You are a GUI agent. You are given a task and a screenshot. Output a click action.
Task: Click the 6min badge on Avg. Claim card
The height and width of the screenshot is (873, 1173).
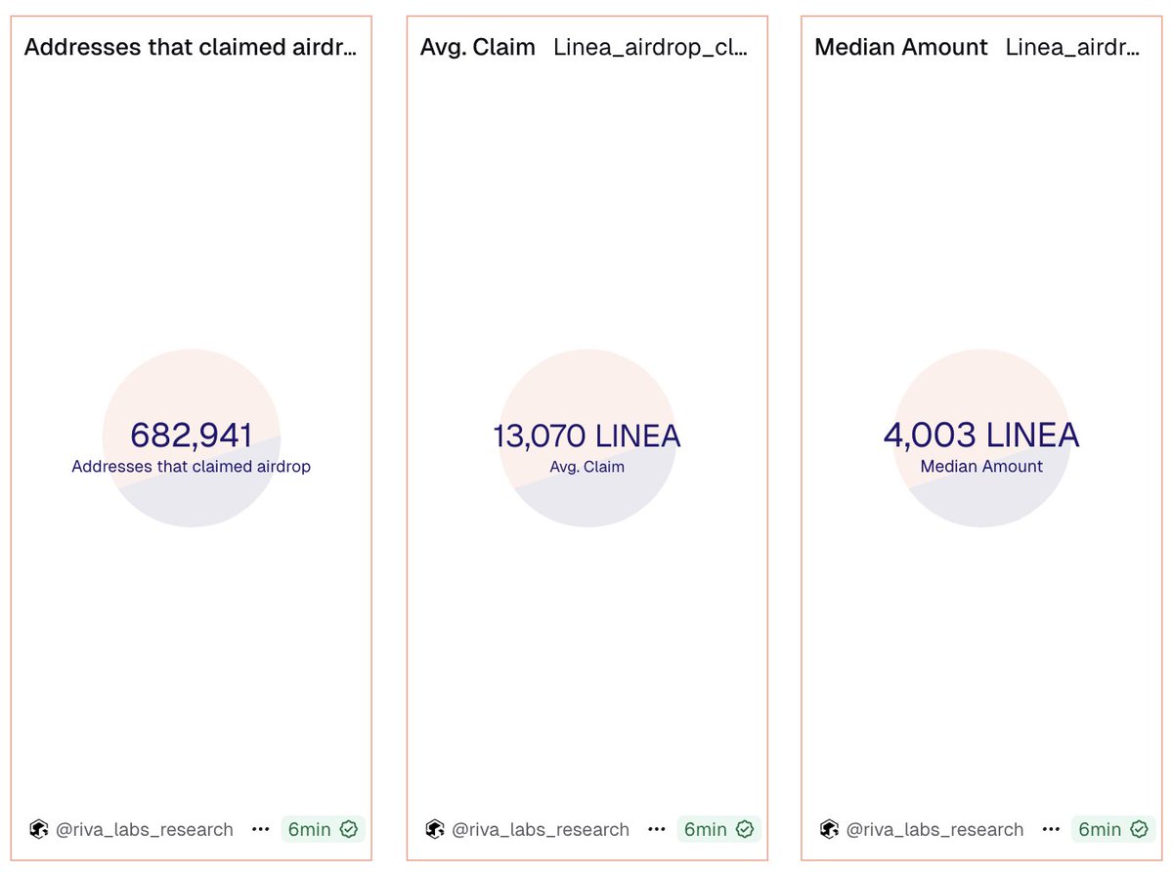point(719,829)
